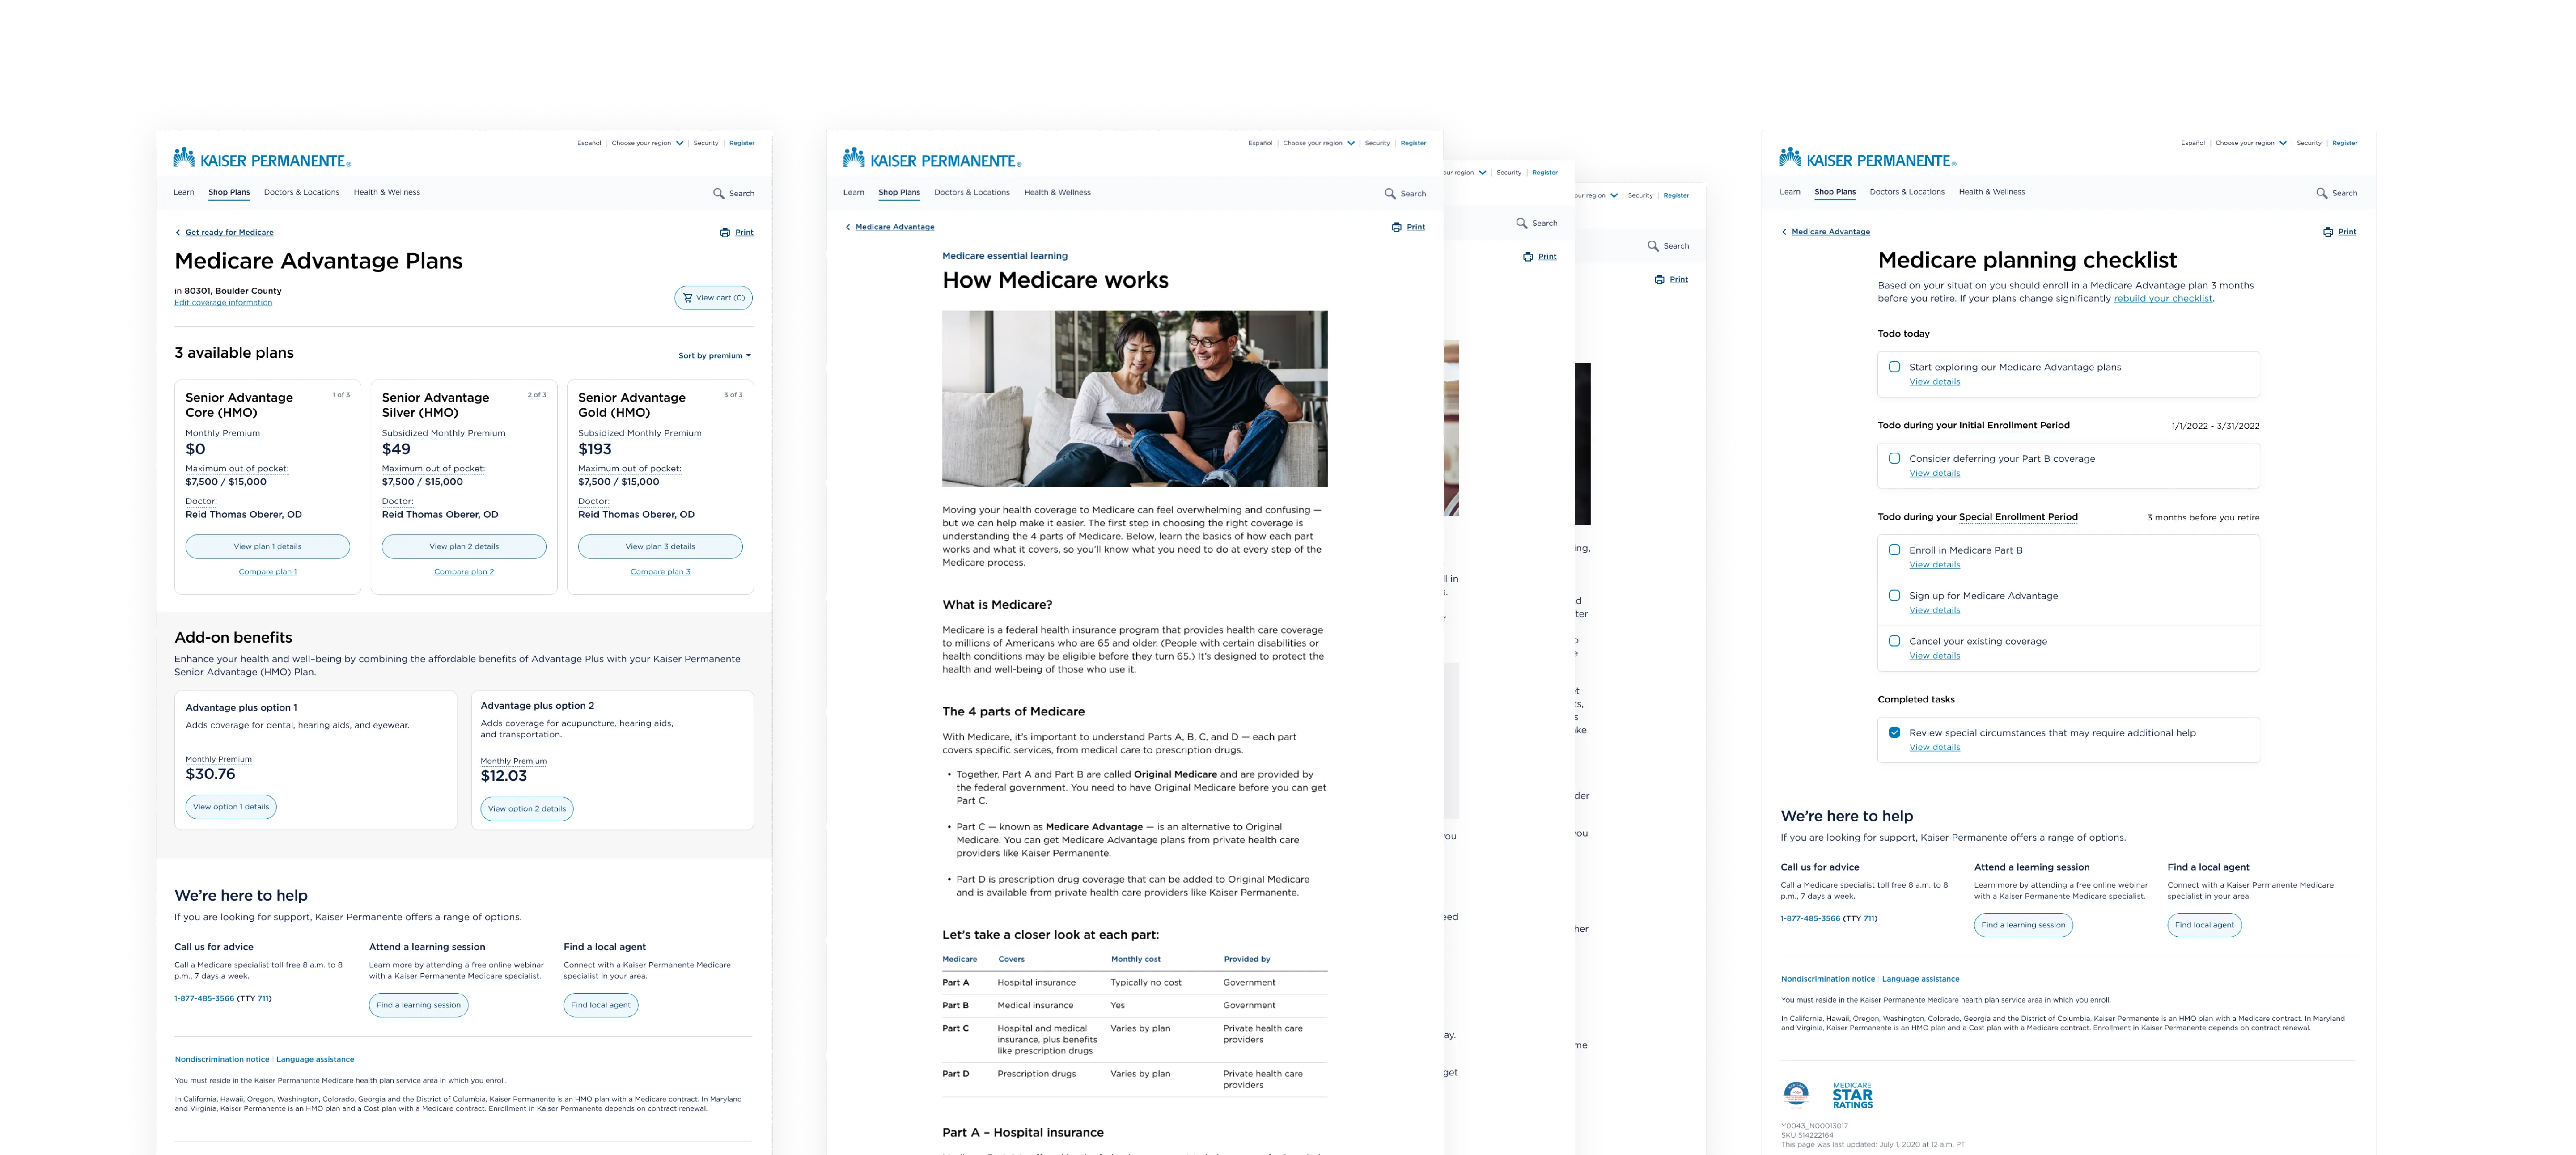Image resolution: width=2576 pixels, height=1155 pixels.
Task: Check Cancel your existing coverage
Action: tap(1894, 641)
